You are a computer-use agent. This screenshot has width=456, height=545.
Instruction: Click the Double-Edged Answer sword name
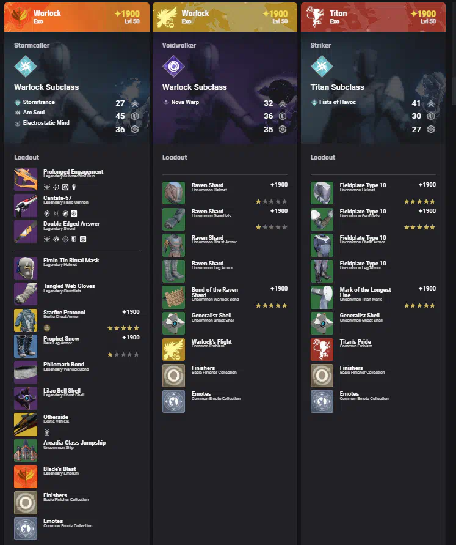pos(71,223)
